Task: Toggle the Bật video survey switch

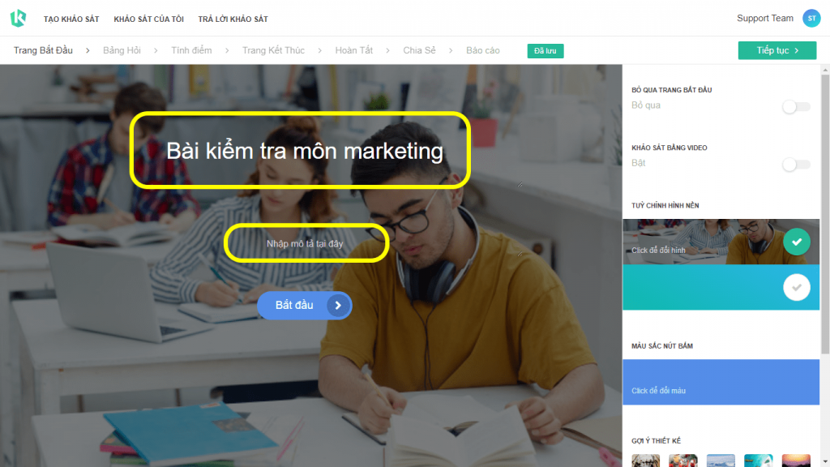Action: tap(796, 164)
